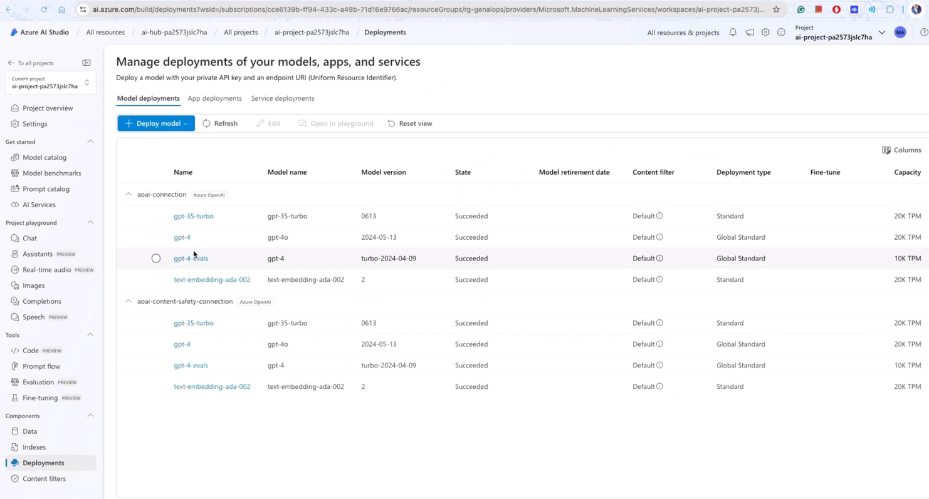Switch to Service deployments tab

(x=283, y=98)
